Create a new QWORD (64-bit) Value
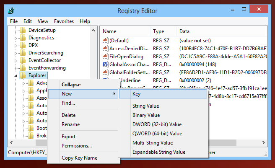Screen dimensions: 275x168 coord(163,134)
